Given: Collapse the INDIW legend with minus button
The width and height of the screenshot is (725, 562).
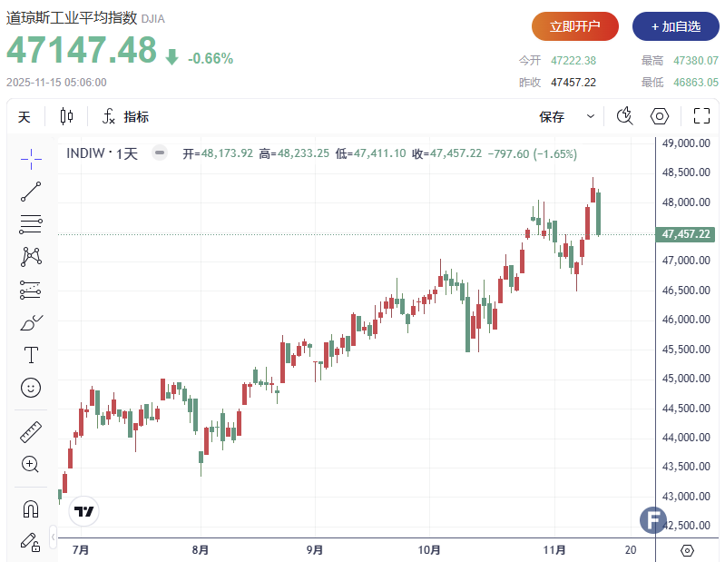Looking at the screenshot, I should (x=160, y=153).
